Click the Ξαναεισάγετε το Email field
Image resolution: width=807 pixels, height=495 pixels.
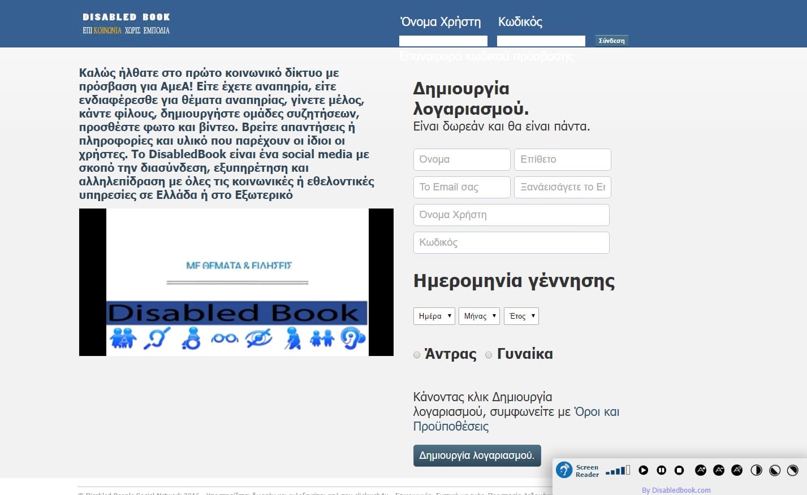tap(563, 187)
